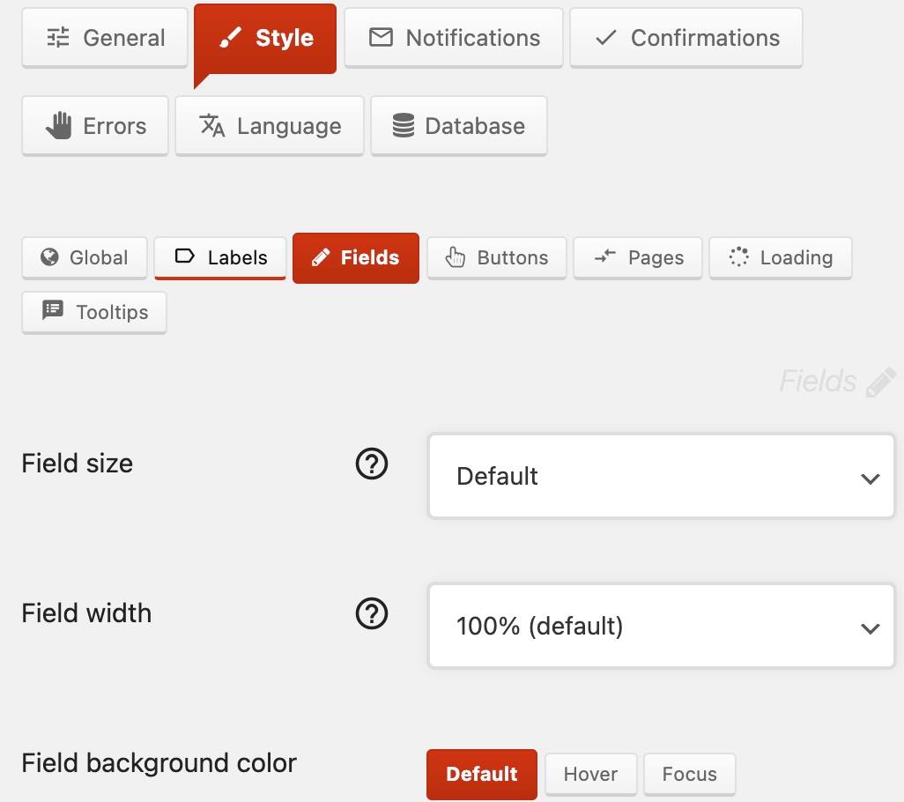Click the pencil icon on Fields tab
Viewport: 904px width, 802px height.
coord(321,257)
